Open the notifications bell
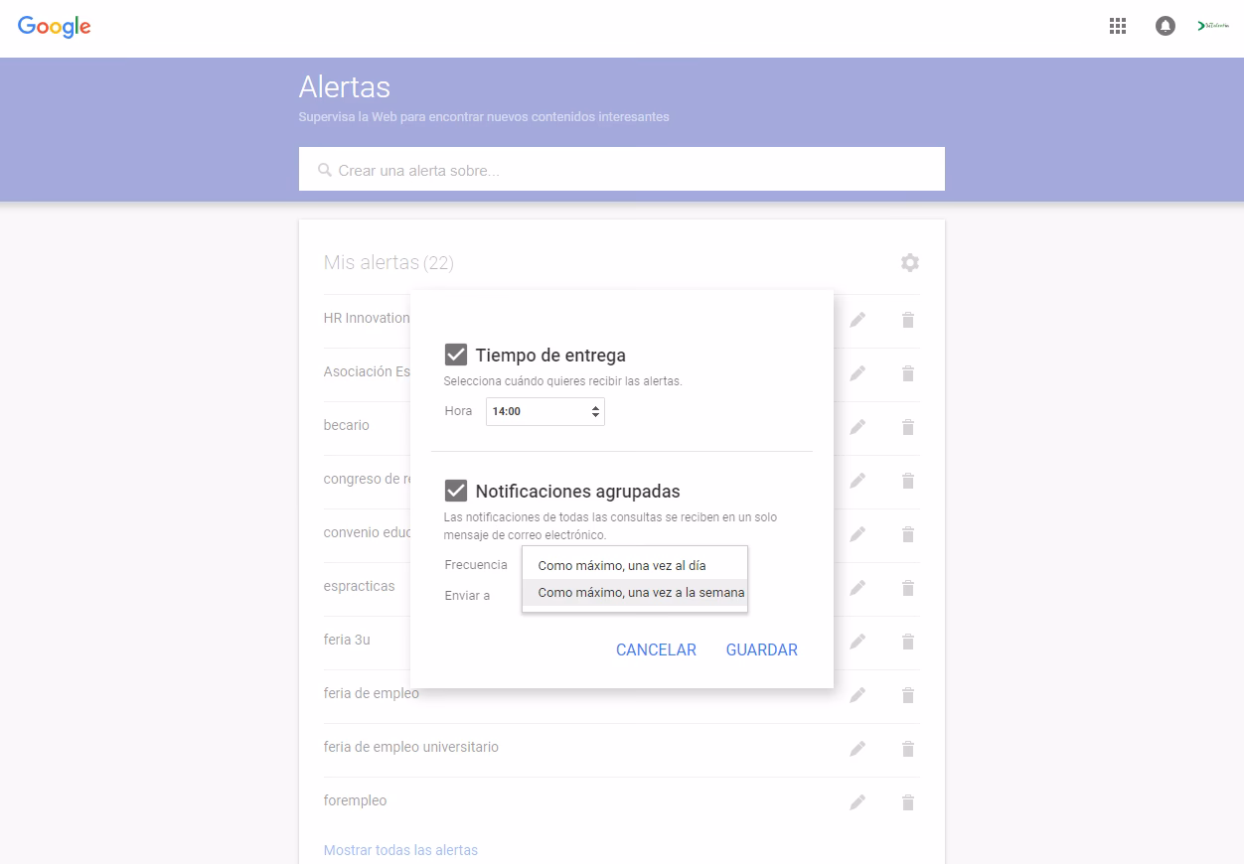Screen dimensions: 1244x864 1165,26
